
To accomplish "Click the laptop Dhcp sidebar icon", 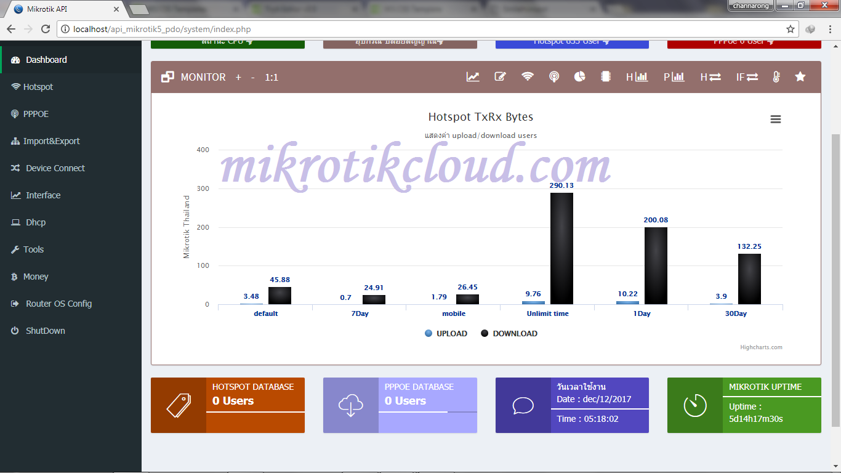I will tap(16, 222).
